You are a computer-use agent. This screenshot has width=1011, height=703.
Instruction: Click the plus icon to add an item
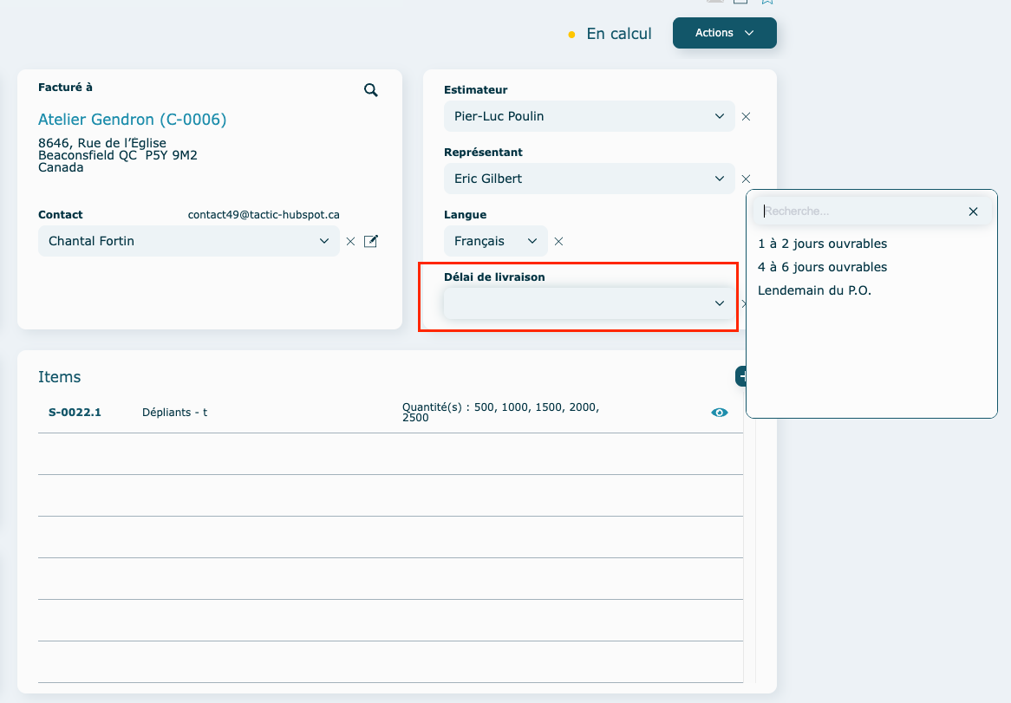[x=742, y=376]
